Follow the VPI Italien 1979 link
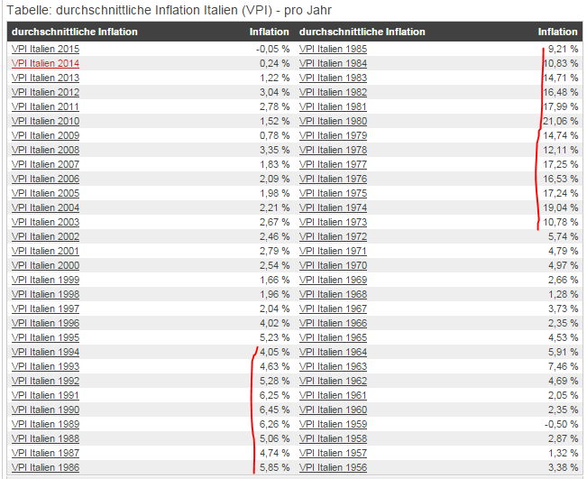 333,135
